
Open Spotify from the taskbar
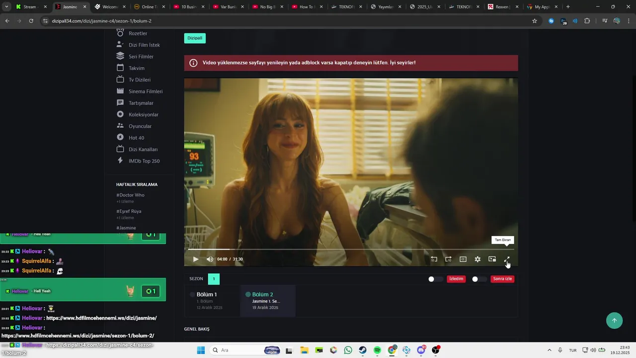click(x=377, y=350)
